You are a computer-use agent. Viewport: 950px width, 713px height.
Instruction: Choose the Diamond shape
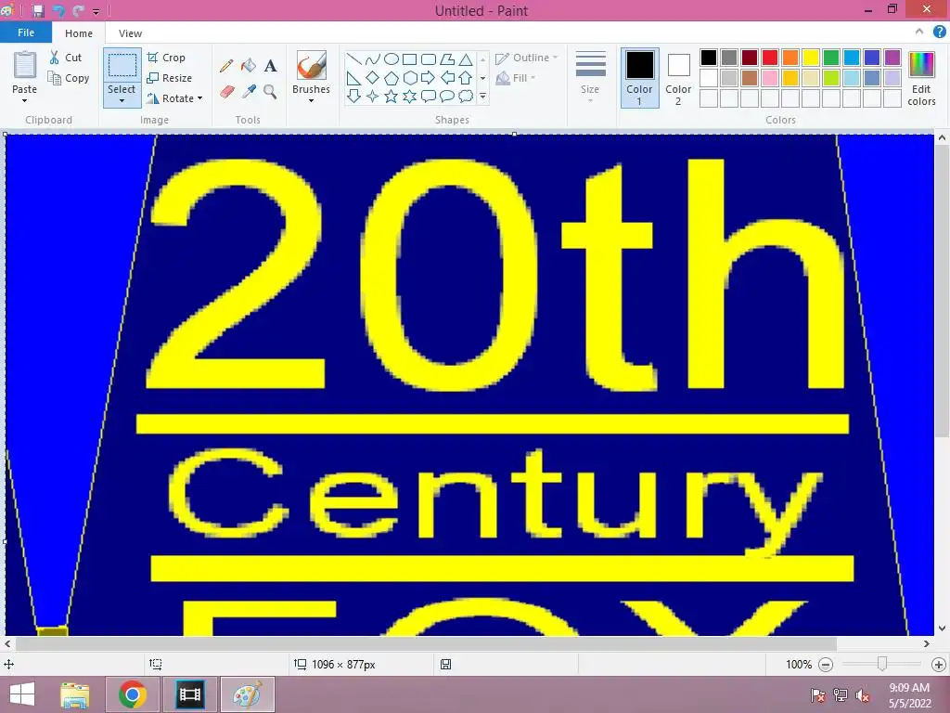[x=373, y=78]
